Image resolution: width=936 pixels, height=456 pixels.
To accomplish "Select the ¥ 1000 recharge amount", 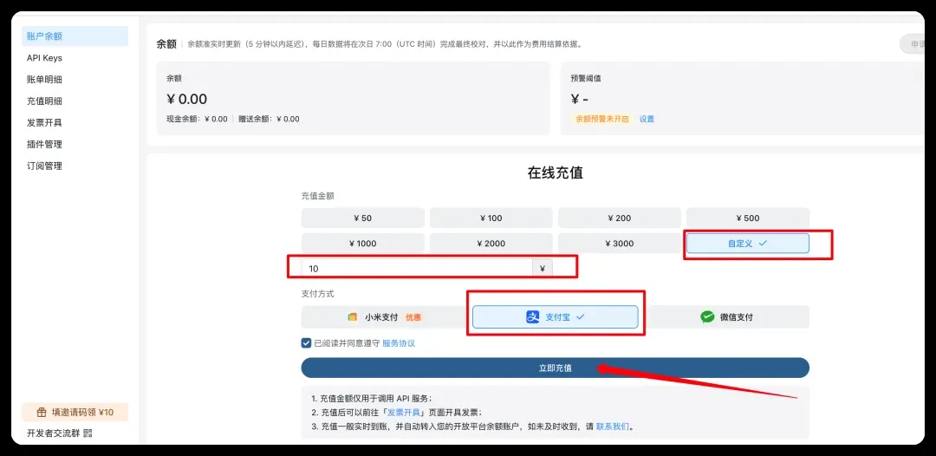I will click(x=363, y=243).
